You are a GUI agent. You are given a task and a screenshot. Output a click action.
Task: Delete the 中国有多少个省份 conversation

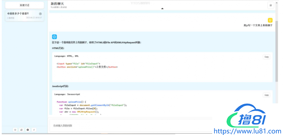coord(40,14)
